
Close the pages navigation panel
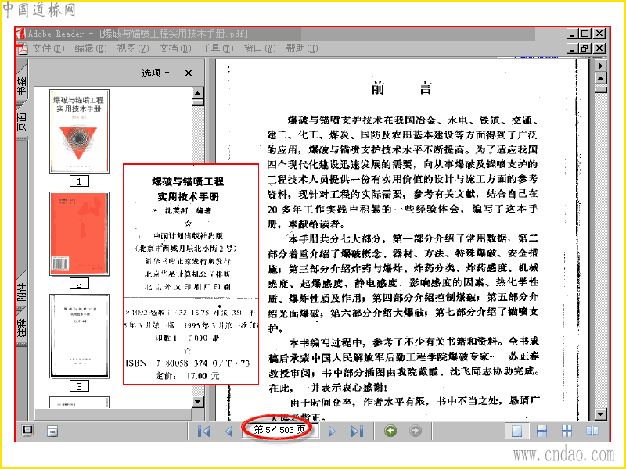(x=189, y=73)
